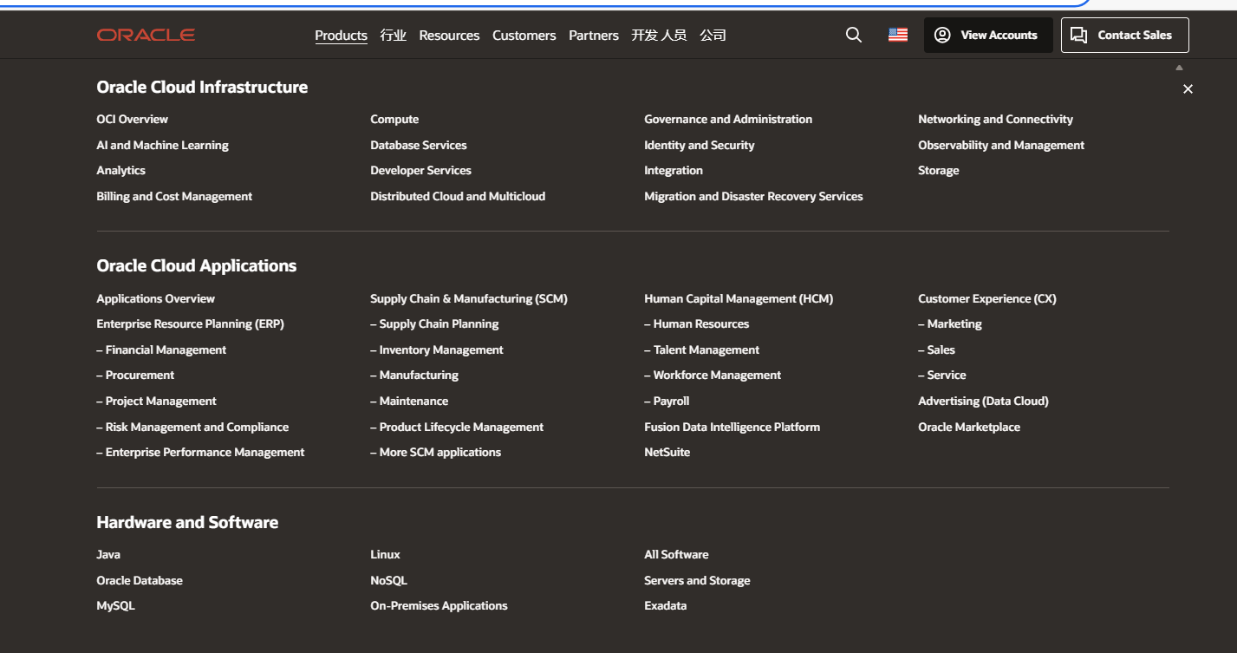Open the NetSuite link
The height and width of the screenshot is (653, 1237).
(667, 453)
